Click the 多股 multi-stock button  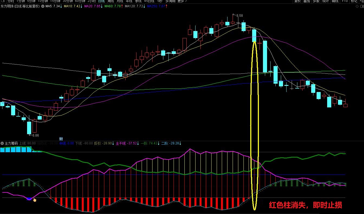point(316,1)
